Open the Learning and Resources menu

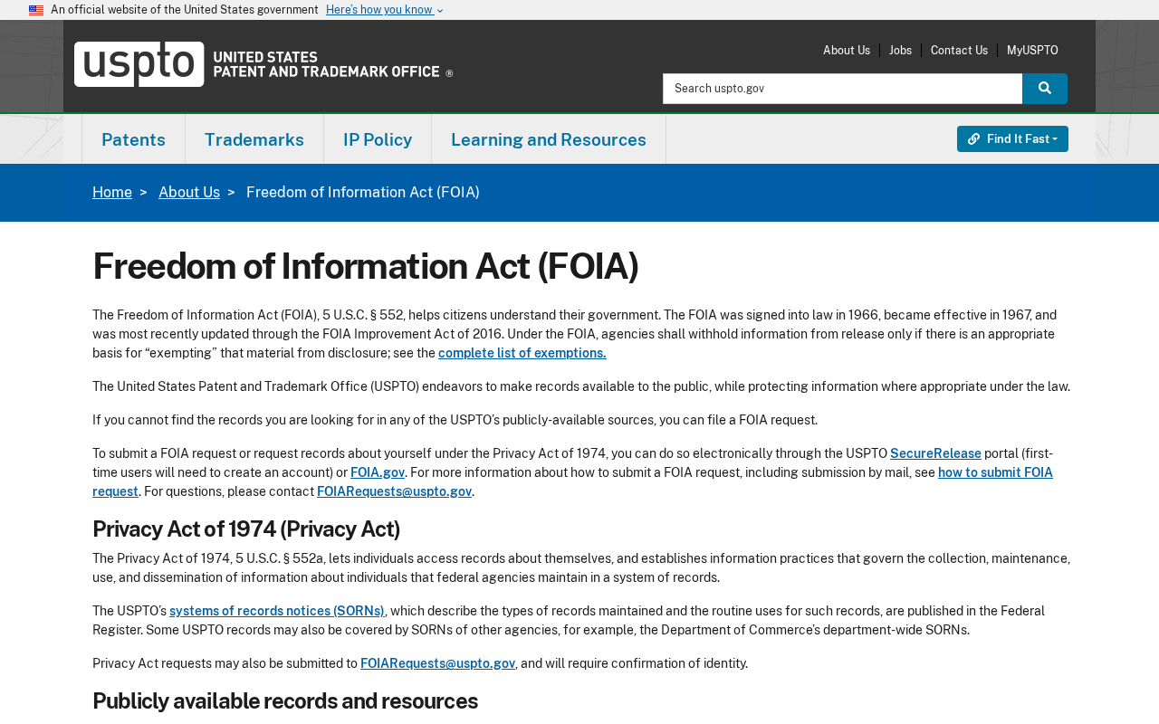[549, 139]
